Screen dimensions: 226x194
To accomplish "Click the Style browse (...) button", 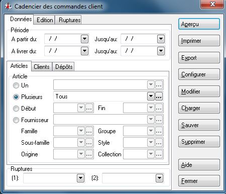I will [x=159, y=143].
